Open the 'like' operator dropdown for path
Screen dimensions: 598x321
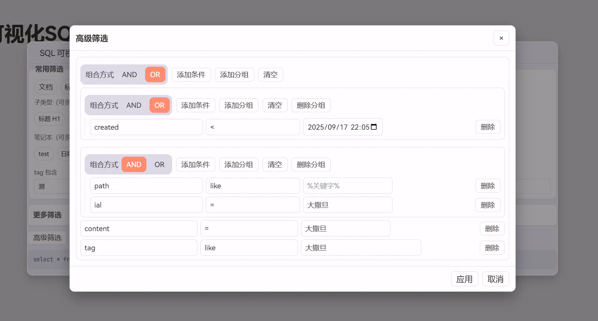[252, 186]
